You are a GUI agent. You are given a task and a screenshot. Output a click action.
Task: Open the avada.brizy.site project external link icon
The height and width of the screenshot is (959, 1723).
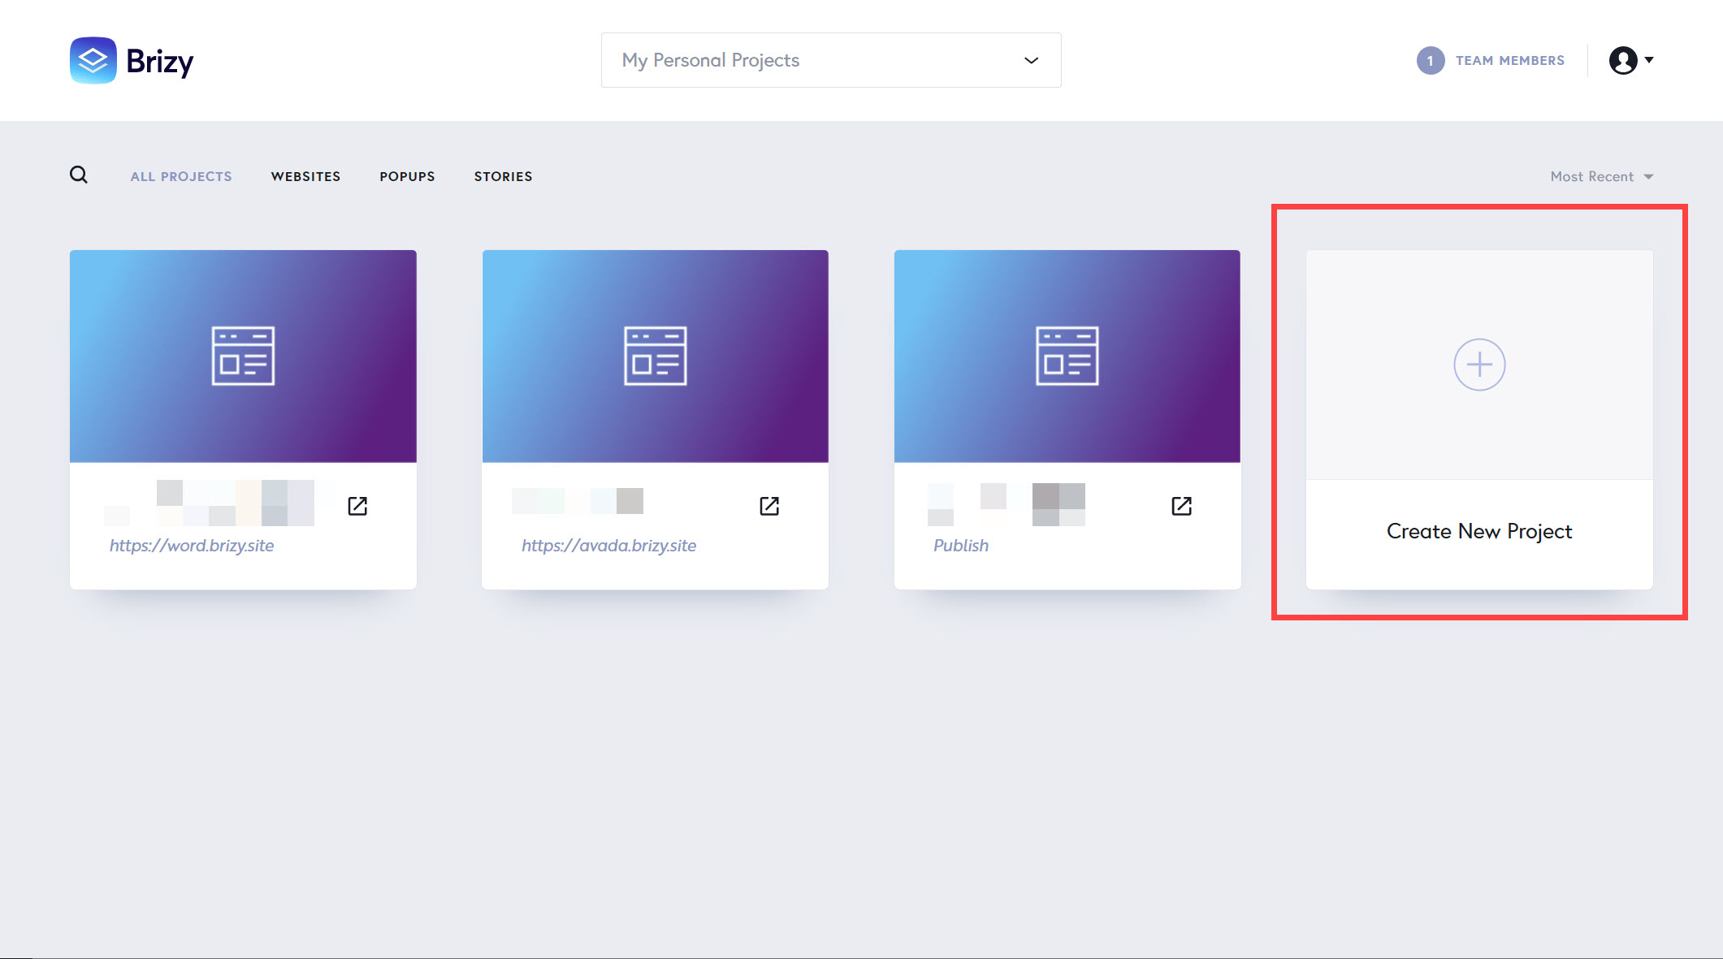(x=769, y=506)
